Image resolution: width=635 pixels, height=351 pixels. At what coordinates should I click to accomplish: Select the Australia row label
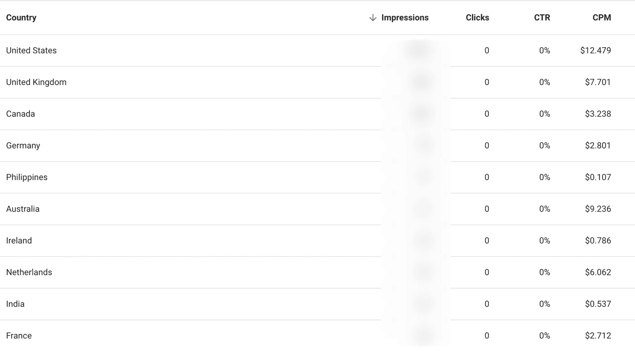click(23, 209)
